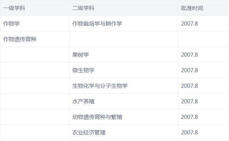Select the 农业经济管理 cell

point(124,132)
